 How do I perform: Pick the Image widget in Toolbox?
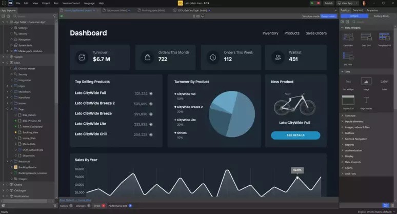pos(366,81)
